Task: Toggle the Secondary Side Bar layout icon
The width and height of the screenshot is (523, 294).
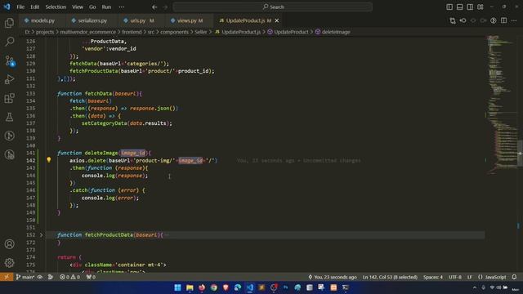Action: [x=470, y=7]
